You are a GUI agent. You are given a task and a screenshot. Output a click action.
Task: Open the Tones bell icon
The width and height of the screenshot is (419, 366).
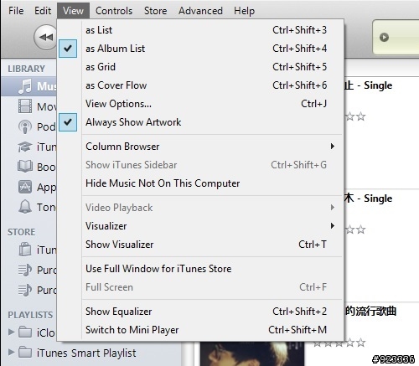[x=25, y=207]
